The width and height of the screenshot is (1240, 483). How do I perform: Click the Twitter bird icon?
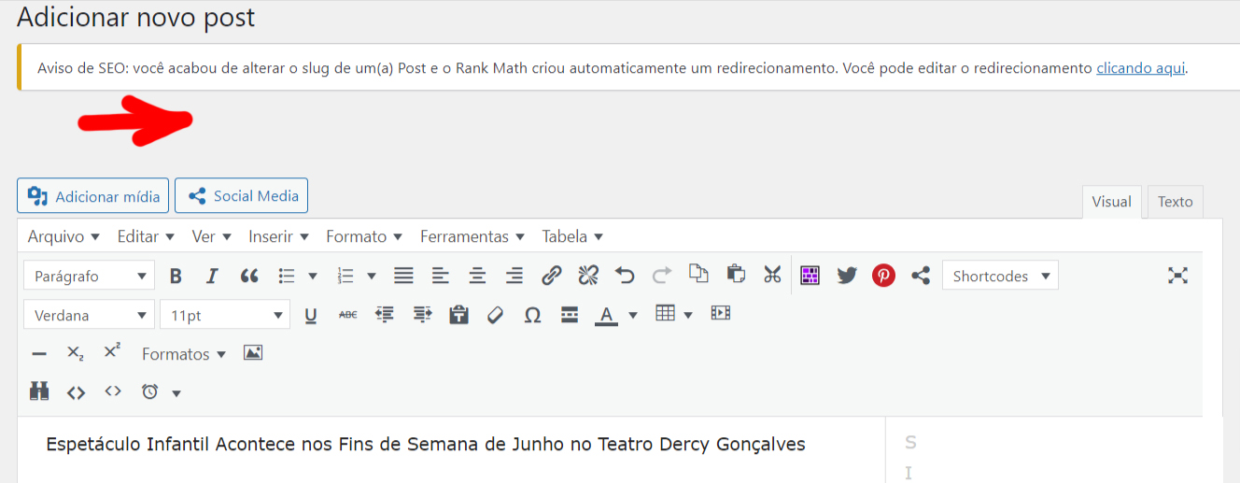[847, 276]
